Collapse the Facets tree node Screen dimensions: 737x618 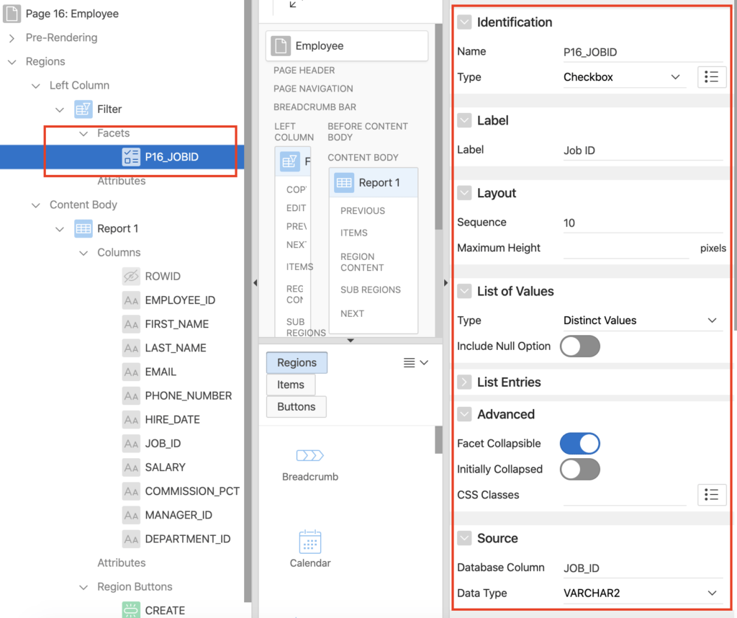coord(83,133)
